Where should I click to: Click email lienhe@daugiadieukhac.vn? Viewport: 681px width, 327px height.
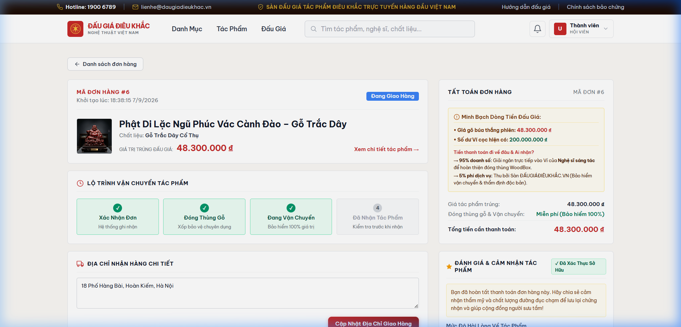(176, 7)
